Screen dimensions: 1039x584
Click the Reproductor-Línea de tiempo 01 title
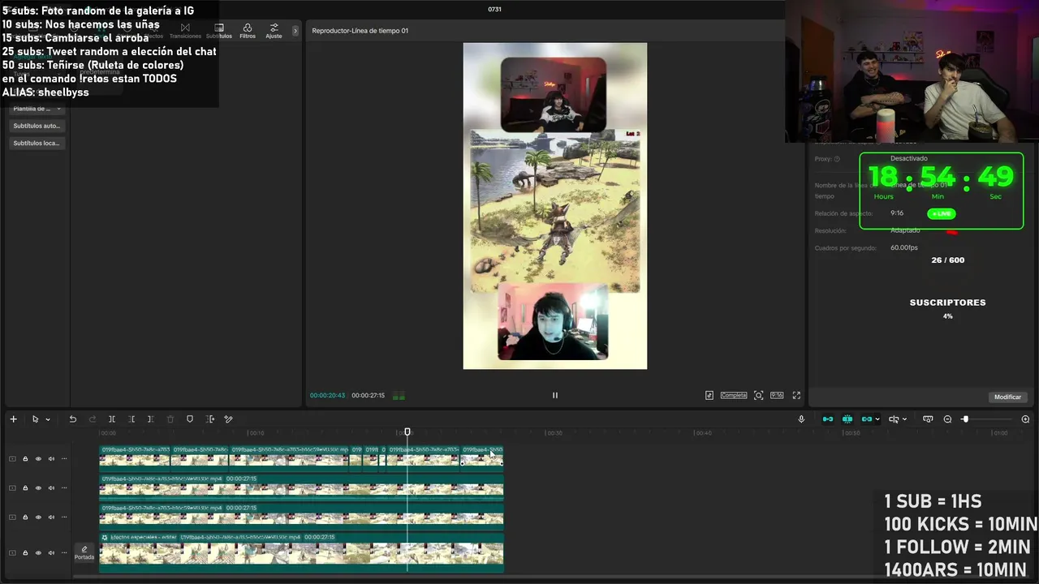[x=360, y=31]
